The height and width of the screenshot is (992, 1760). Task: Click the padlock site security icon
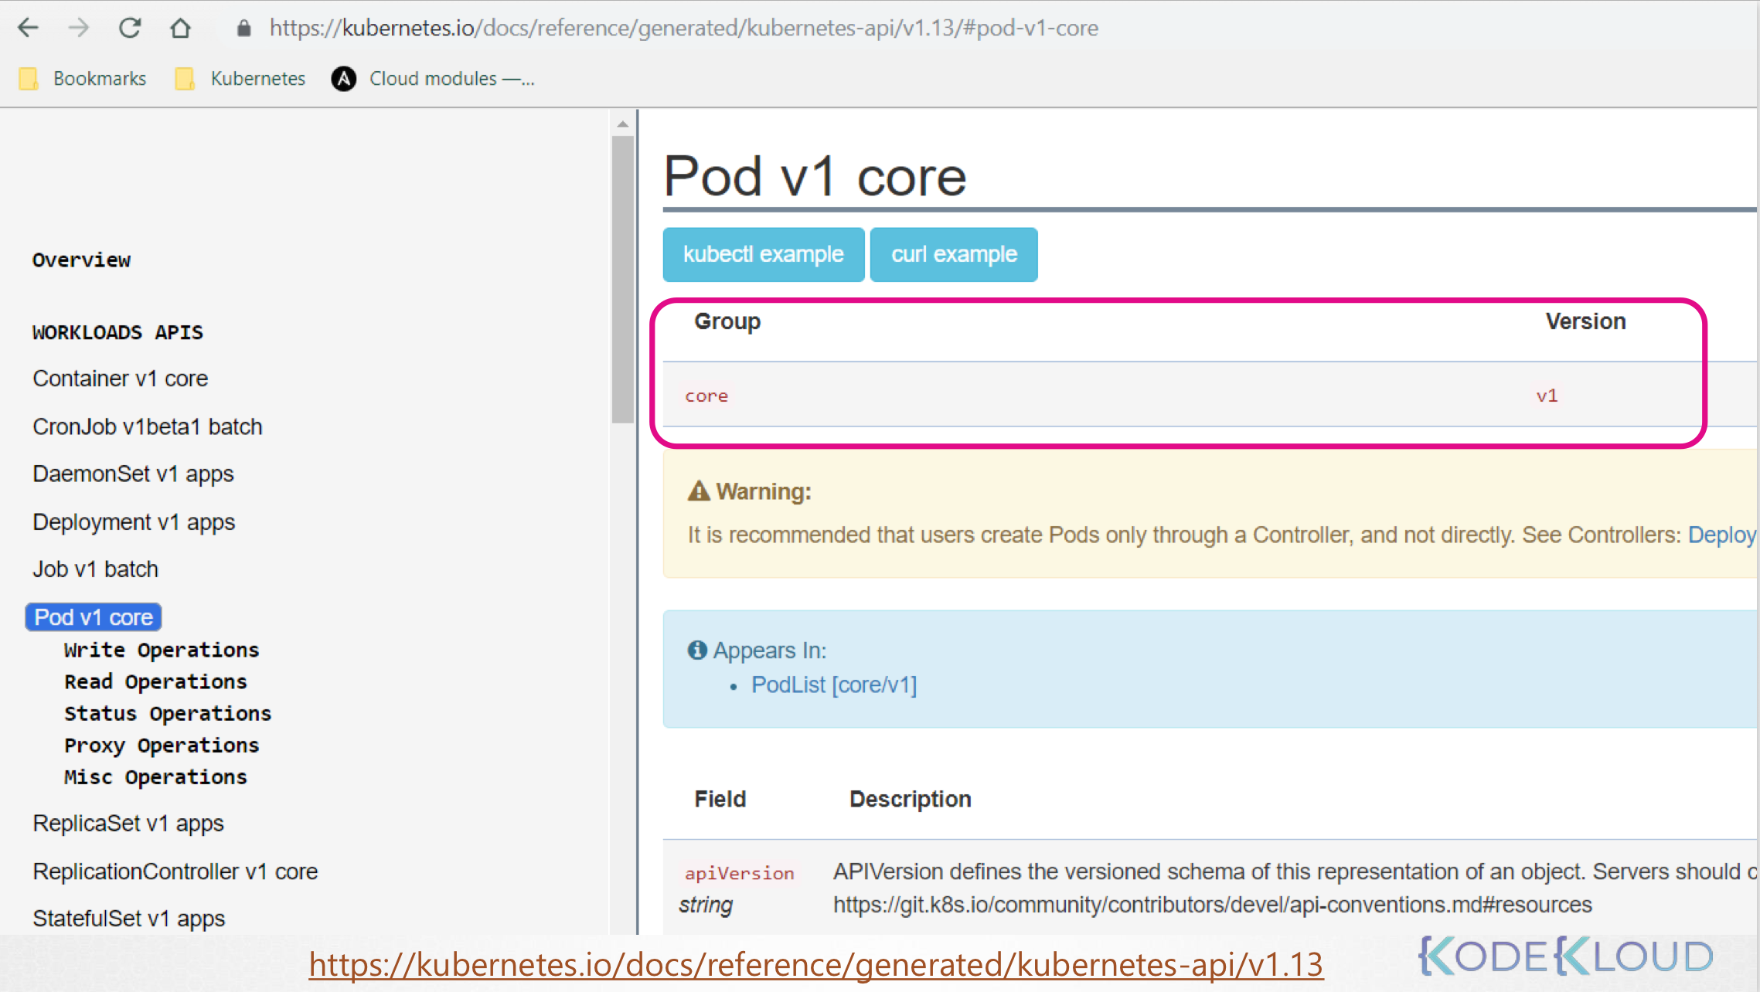click(x=244, y=29)
